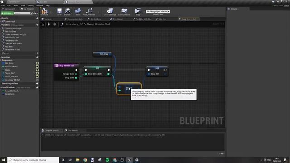The width and height of the screenshot is (290, 163).
Task: Click the Play toolbar button
Action: (138, 11)
